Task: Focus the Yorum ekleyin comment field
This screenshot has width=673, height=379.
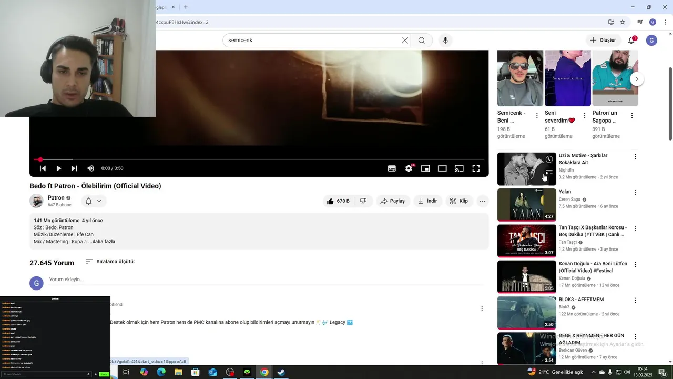Action: [266, 280]
